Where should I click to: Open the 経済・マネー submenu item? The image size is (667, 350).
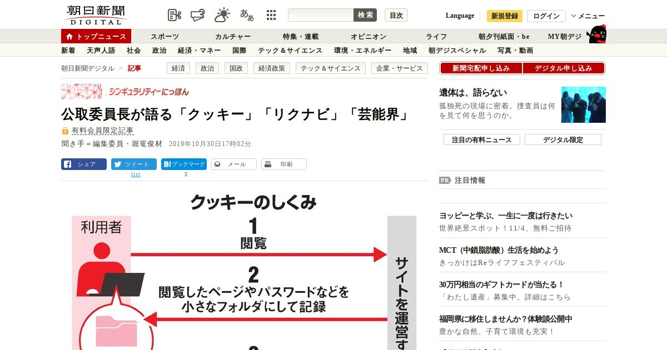[x=199, y=51]
